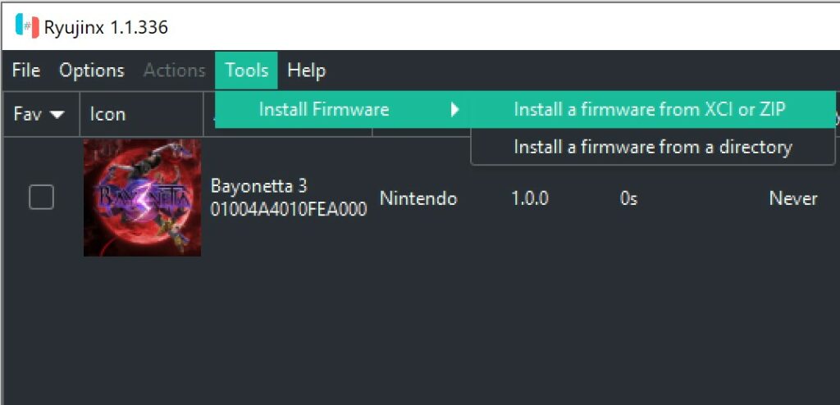Screen dimensions: 840x405
Task: Open the Options menu
Action: coord(92,71)
